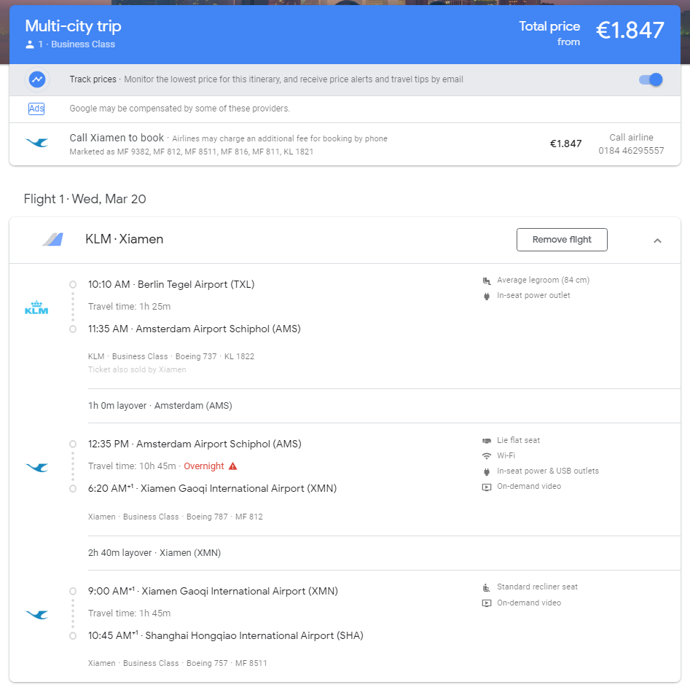Click the Xiamen logo in booking row
The width and height of the screenshot is (690, 690).
36,144
